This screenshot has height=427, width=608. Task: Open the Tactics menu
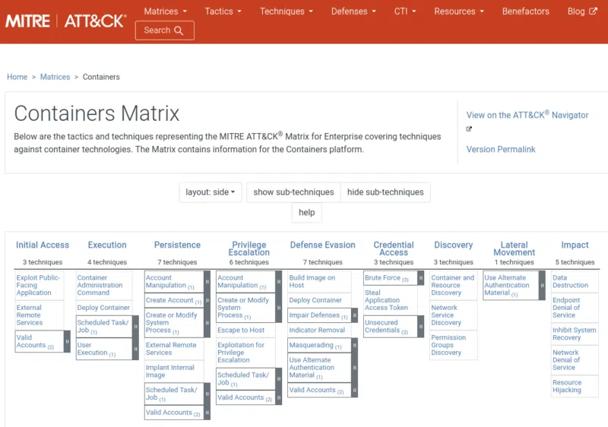point(223,11)
